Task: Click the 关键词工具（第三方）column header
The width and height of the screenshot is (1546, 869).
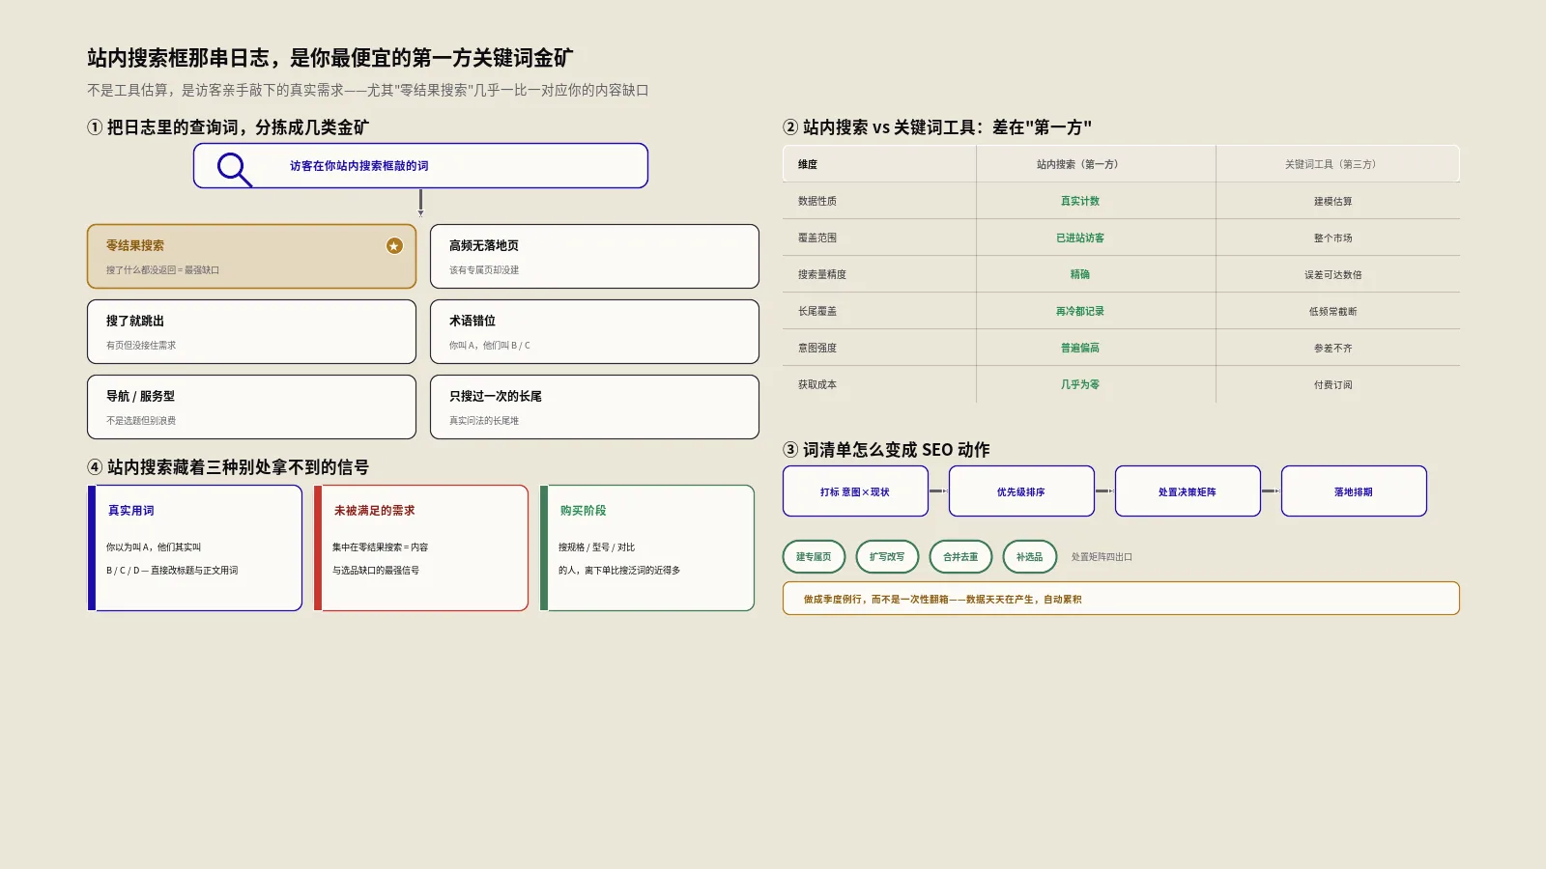Action: pyautogui.click(x=1337, y=164)
